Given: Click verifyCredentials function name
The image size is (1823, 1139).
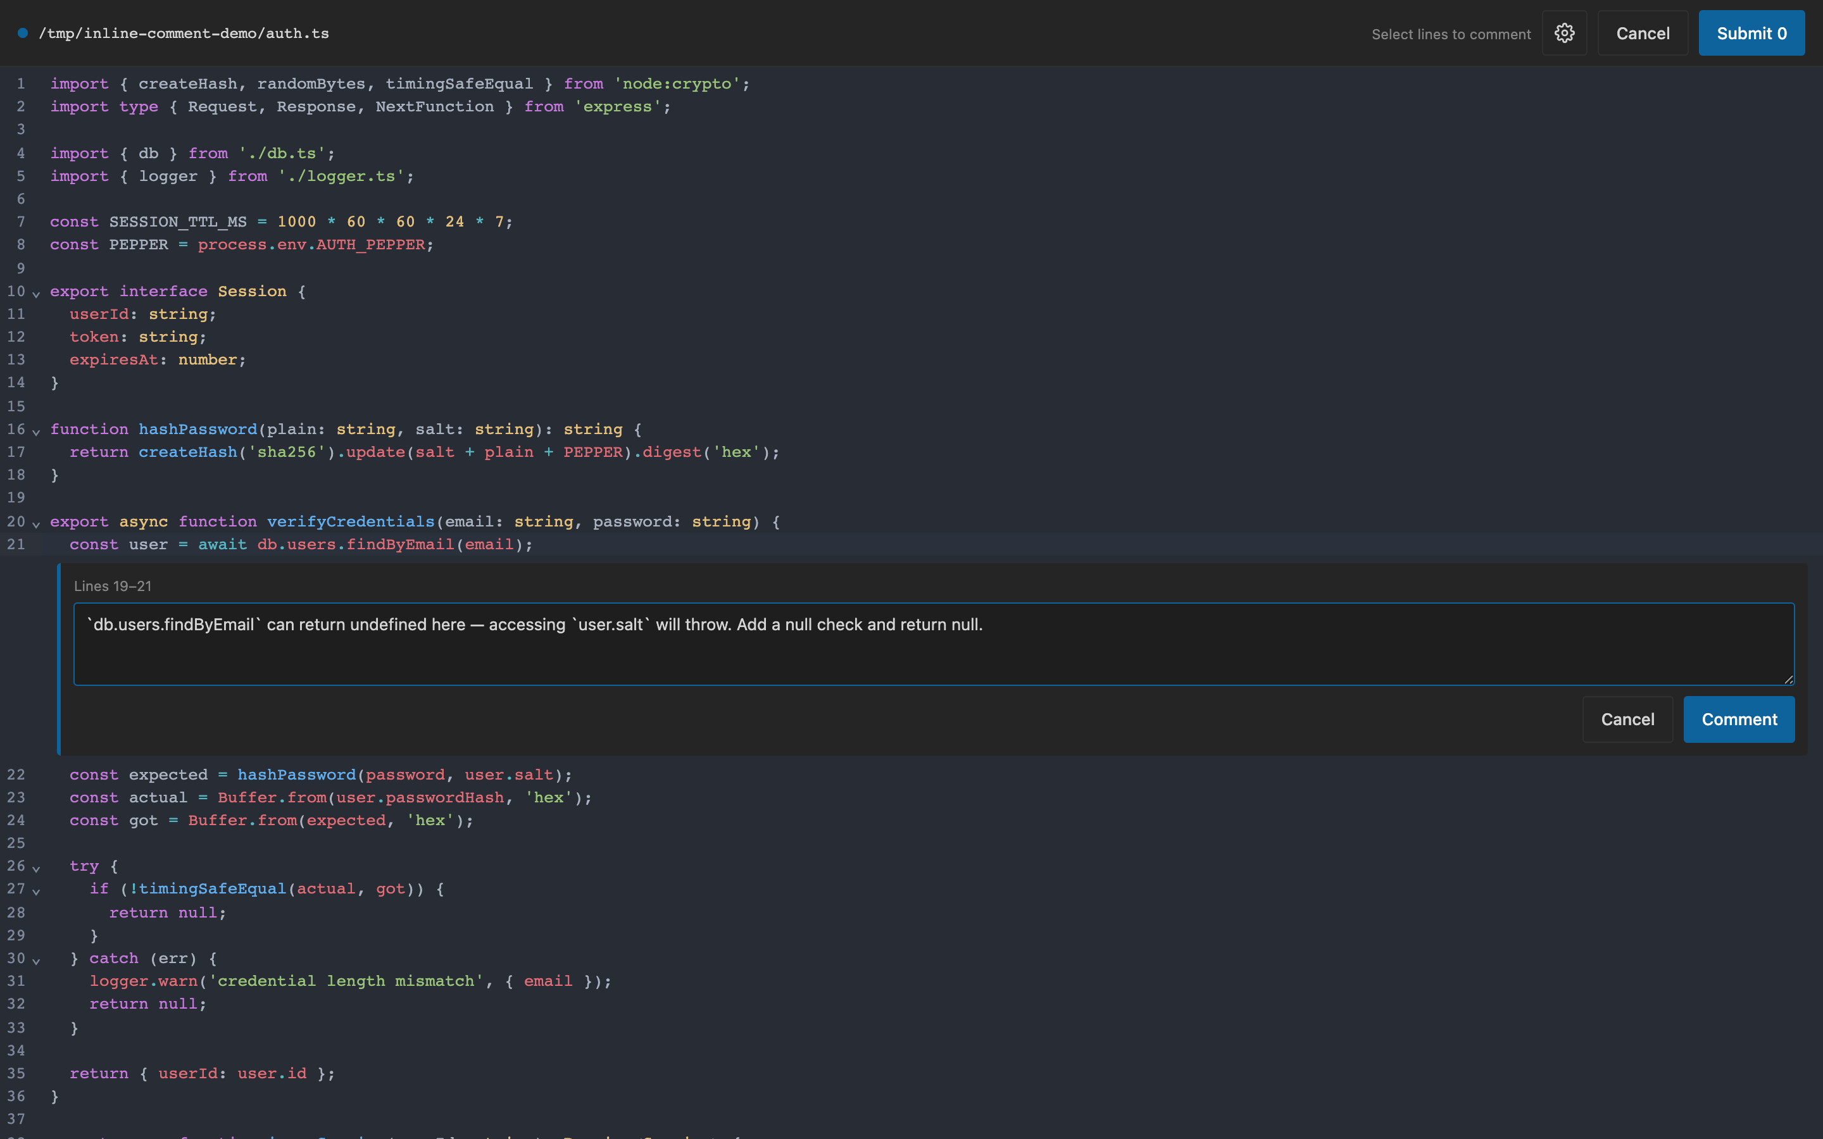Looking at the screenshot, I should click(350, 521).
